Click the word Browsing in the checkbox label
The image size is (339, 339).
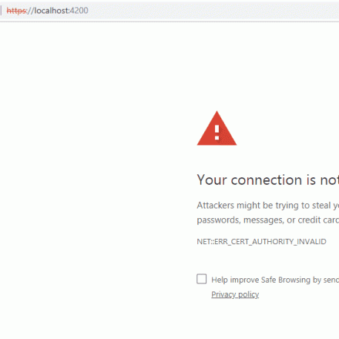294,280
